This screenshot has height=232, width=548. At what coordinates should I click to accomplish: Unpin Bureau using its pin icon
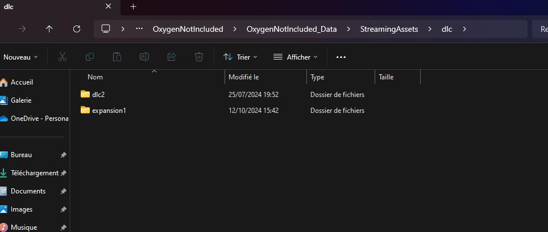click(x=64, y=155)
